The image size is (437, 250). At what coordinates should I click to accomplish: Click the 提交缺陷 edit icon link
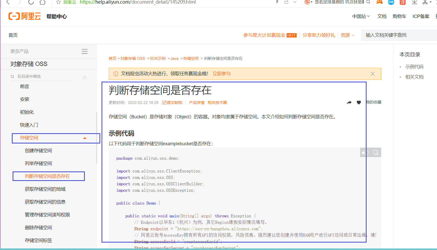172,103
